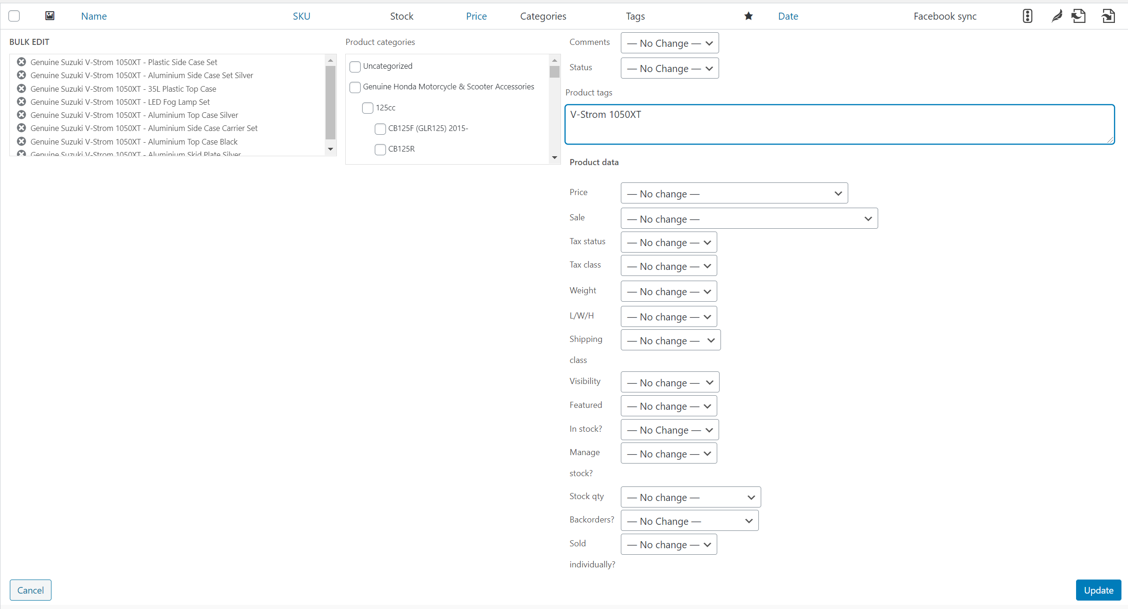The width and height of the screenshot is (1128, 609).
Task: Expand the Price change dropdown
Action: [x=734, y=193]
